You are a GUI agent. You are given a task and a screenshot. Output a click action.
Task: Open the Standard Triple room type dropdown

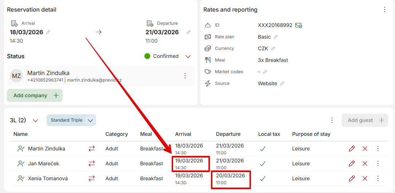(x=91, y=120)
